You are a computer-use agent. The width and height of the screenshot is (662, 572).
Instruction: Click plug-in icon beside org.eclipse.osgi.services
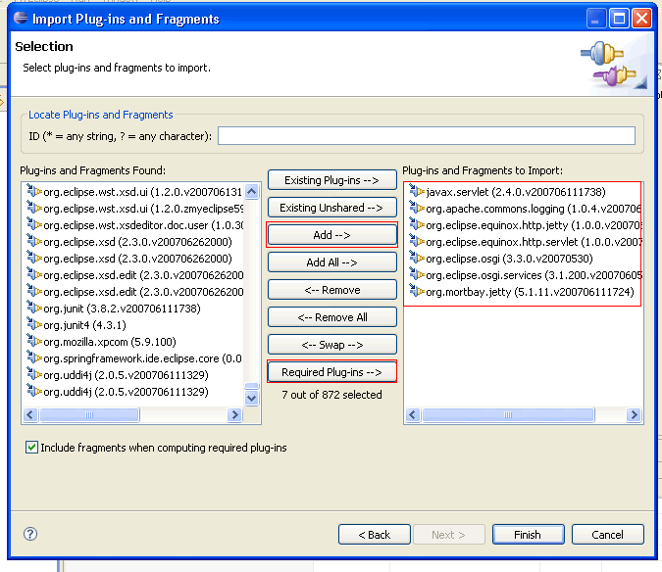pos(416,275)
